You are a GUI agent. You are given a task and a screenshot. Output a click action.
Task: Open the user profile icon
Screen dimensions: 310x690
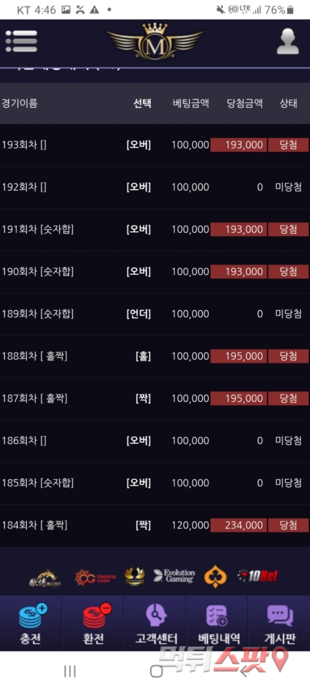tap(288, 41)
